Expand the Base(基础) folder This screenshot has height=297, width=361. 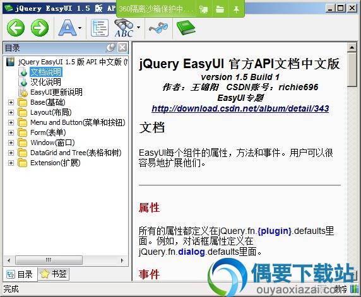pos(11,102)
